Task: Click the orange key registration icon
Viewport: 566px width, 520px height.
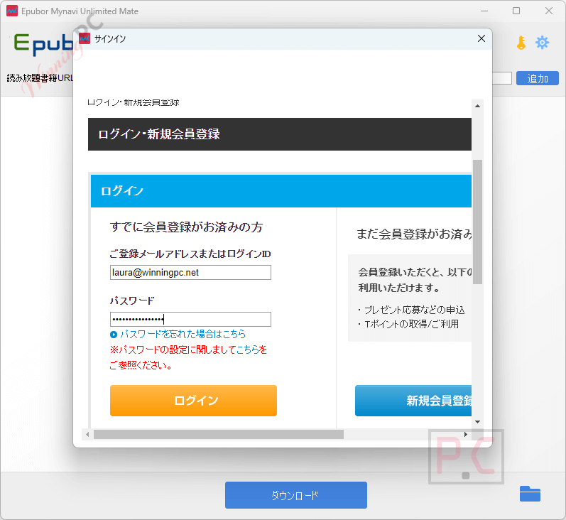Action: click(x=521, y=43)
